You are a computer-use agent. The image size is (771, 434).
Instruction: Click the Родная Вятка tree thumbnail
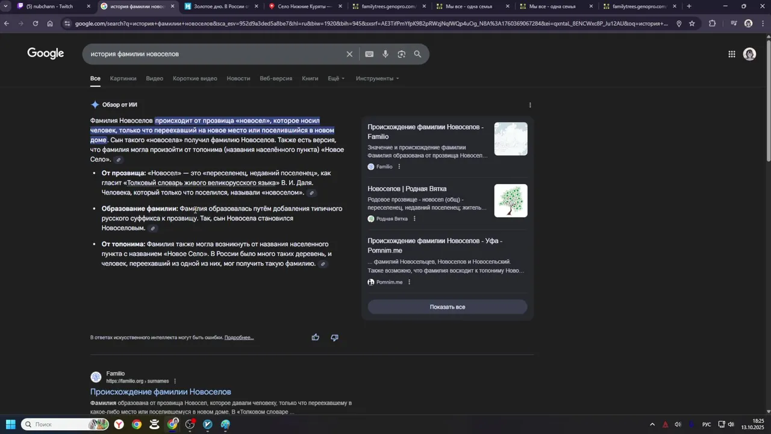tap(511, 201)
